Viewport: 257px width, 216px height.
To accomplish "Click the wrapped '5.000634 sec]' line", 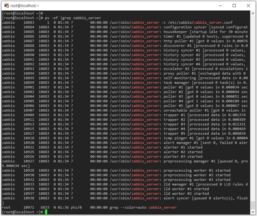I will click(16, 166).
